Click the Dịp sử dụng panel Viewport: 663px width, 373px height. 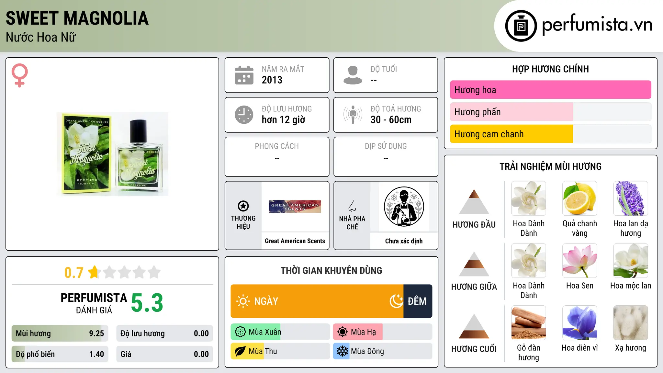click(x=386, y=157)
